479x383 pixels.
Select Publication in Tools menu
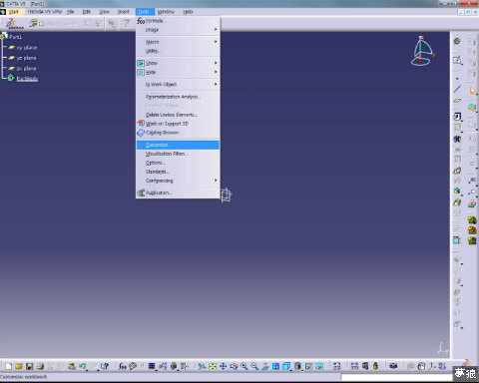(178, 192)
